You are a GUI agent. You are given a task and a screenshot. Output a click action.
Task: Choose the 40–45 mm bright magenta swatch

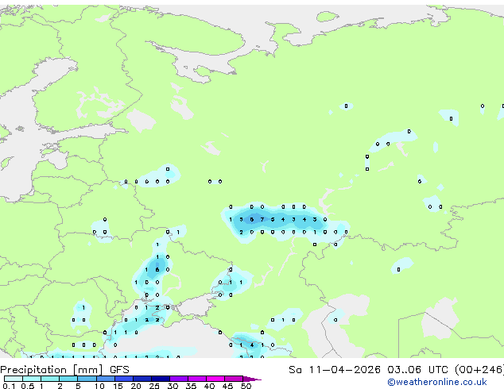tap(215, 379)
